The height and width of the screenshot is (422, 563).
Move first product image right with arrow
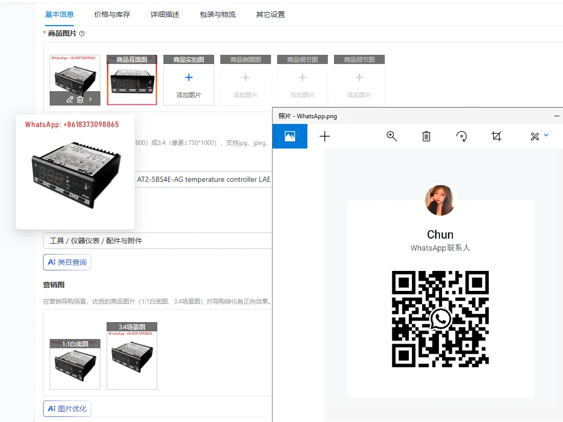coord(91,99)
